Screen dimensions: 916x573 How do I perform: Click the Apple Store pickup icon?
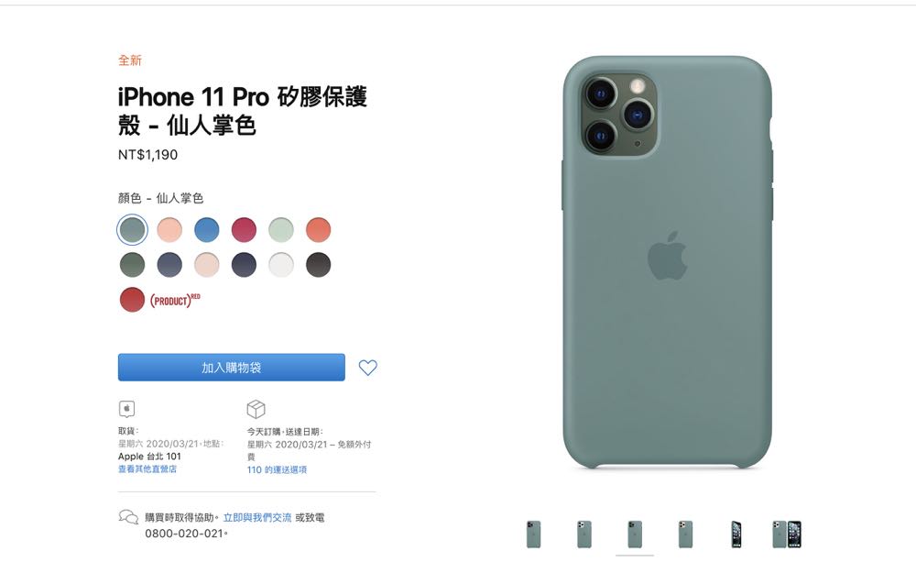[x=126, y=409]
